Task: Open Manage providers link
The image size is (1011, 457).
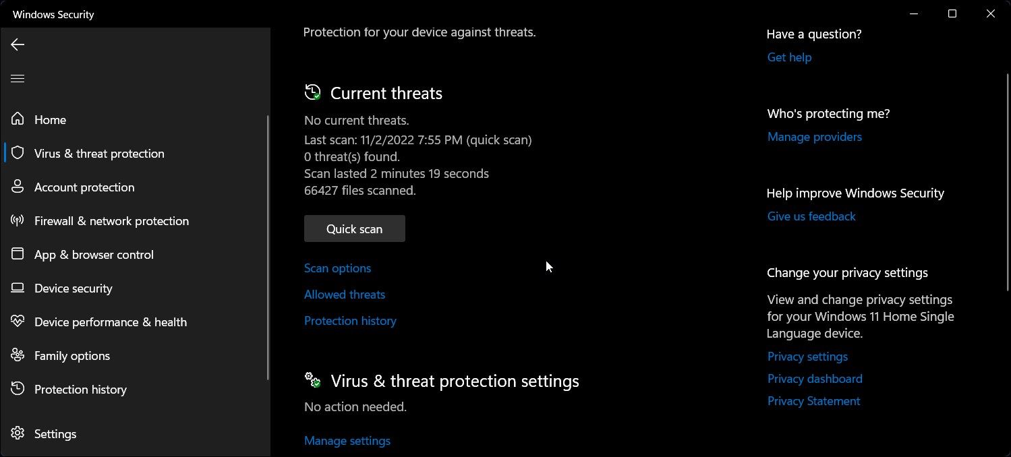Action: click(x=814, y=137)
